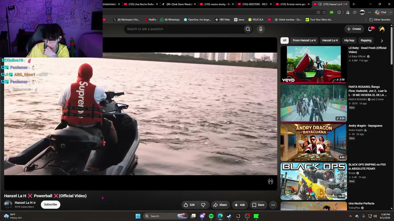This screenshot has width=394, height=221.
Task: Open the YouTube account avatar menu
Action: tap(382, 29)
